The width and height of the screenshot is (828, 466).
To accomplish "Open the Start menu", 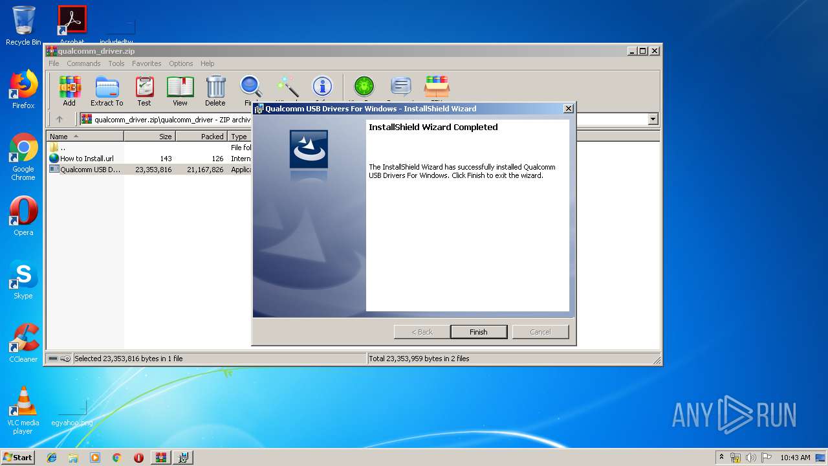I will [17, 458].
